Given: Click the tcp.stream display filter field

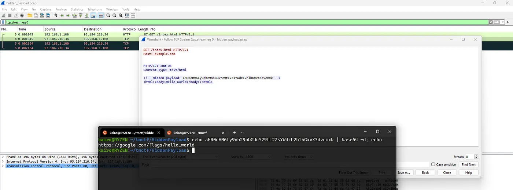Looking at the screenshot, I should tap(220, 22).
